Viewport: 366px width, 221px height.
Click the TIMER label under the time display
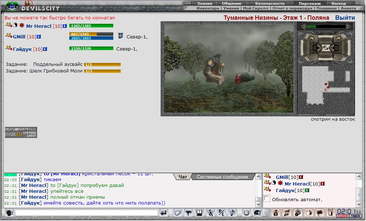tap(355, 216)
